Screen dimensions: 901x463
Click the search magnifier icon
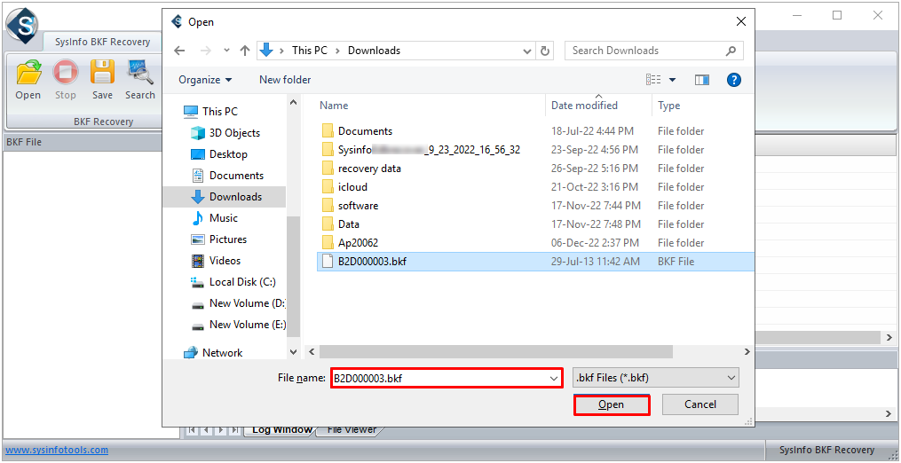(731, 51)
